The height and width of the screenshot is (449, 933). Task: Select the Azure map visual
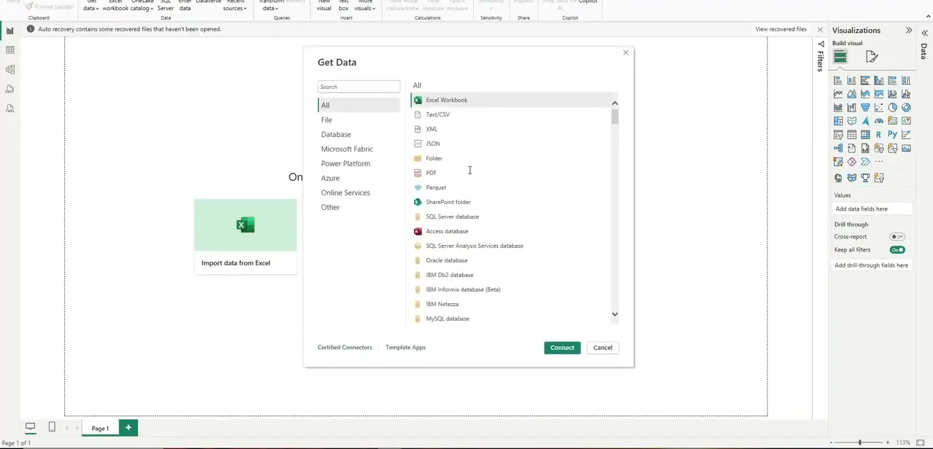pos(865,121)
